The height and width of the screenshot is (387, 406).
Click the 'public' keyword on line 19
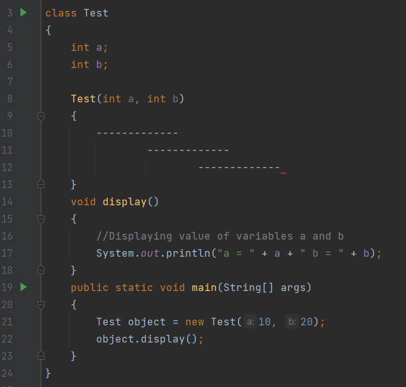tap(90, 287)
